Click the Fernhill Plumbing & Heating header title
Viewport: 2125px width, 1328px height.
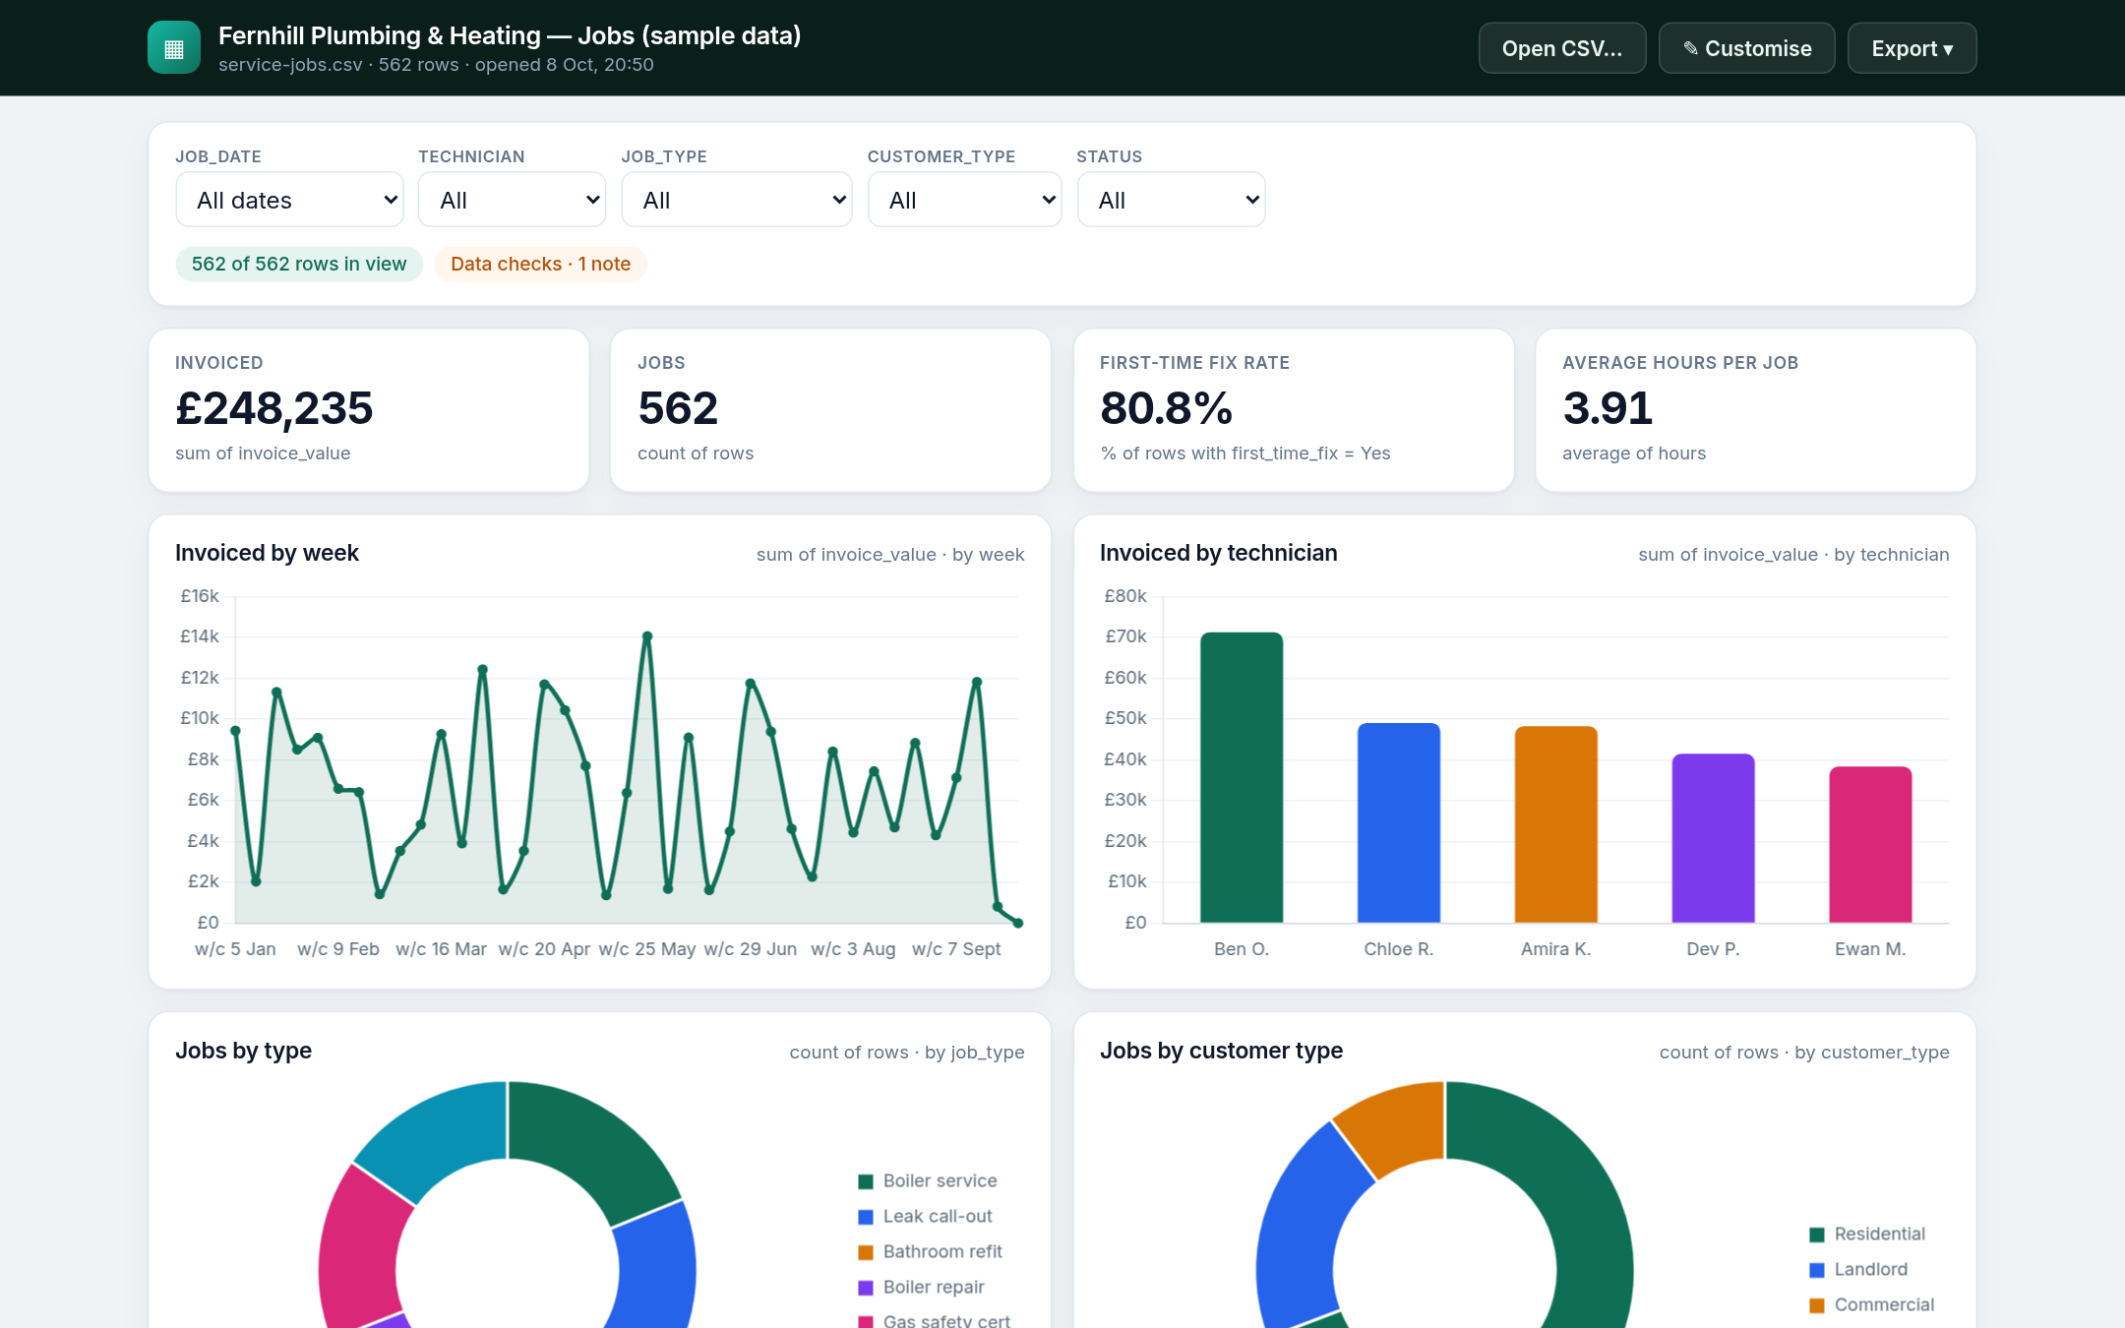pyautogui.click(x=510, y=35)
